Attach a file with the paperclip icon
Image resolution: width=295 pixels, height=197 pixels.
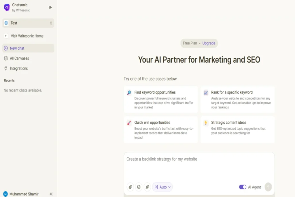(x=130, y=187)
